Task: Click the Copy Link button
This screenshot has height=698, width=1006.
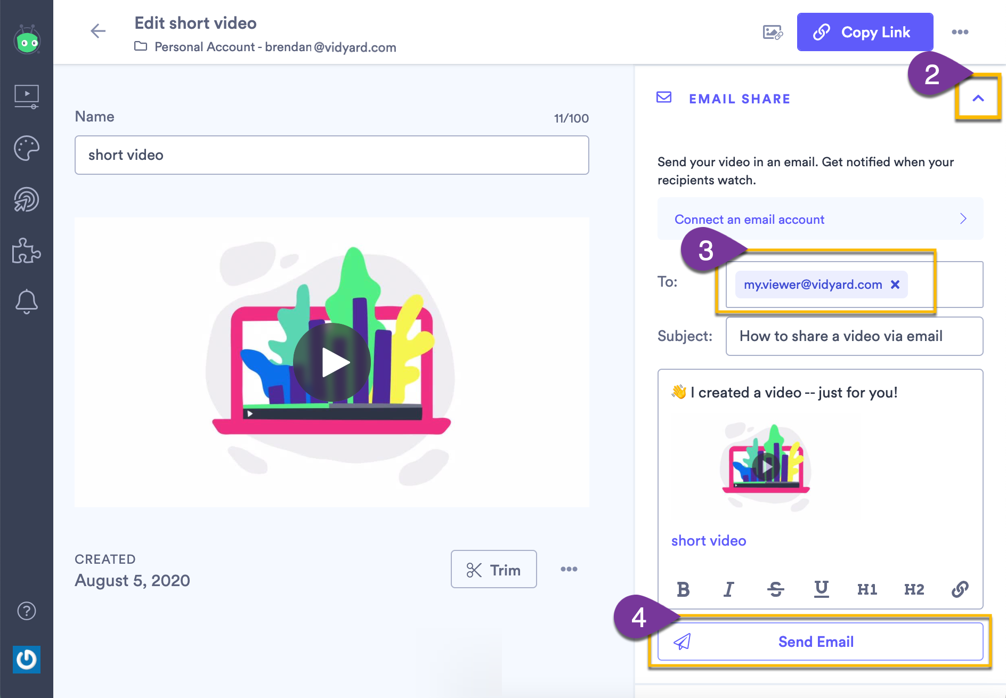Action: 865,32
